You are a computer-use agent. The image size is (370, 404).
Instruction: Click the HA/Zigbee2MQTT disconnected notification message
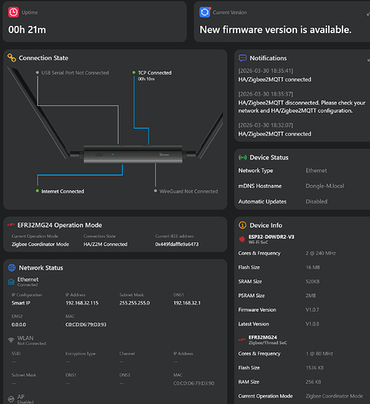(301, 107)
